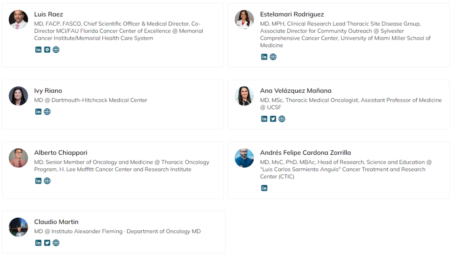
Task: Visit Estelamari Rodriguez's website globe icon
Action: tap(273, 57)
